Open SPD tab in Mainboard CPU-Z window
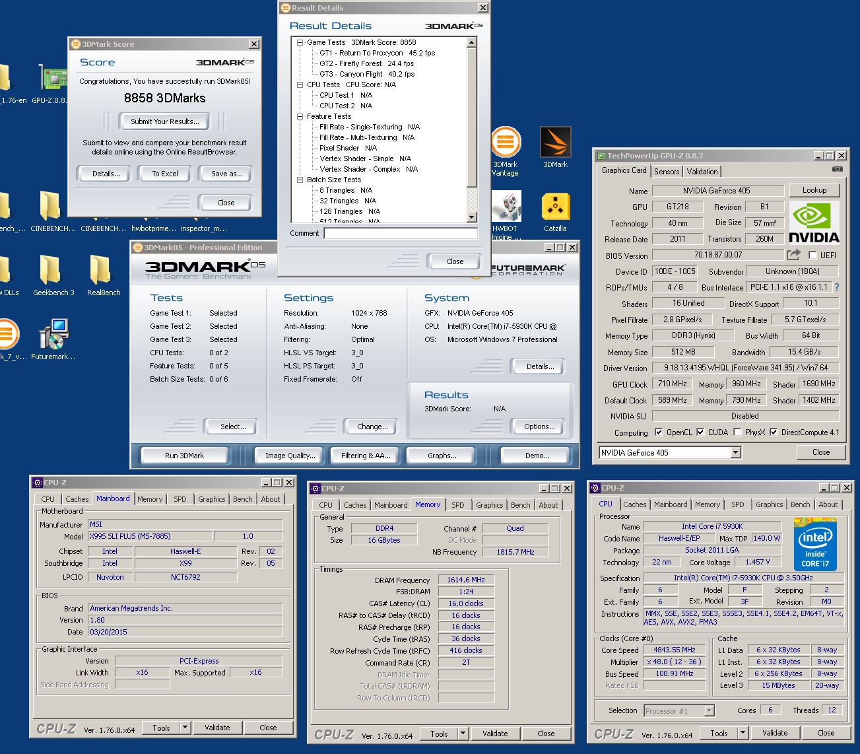Screen dimensions: 860x754 coord(180,499)
